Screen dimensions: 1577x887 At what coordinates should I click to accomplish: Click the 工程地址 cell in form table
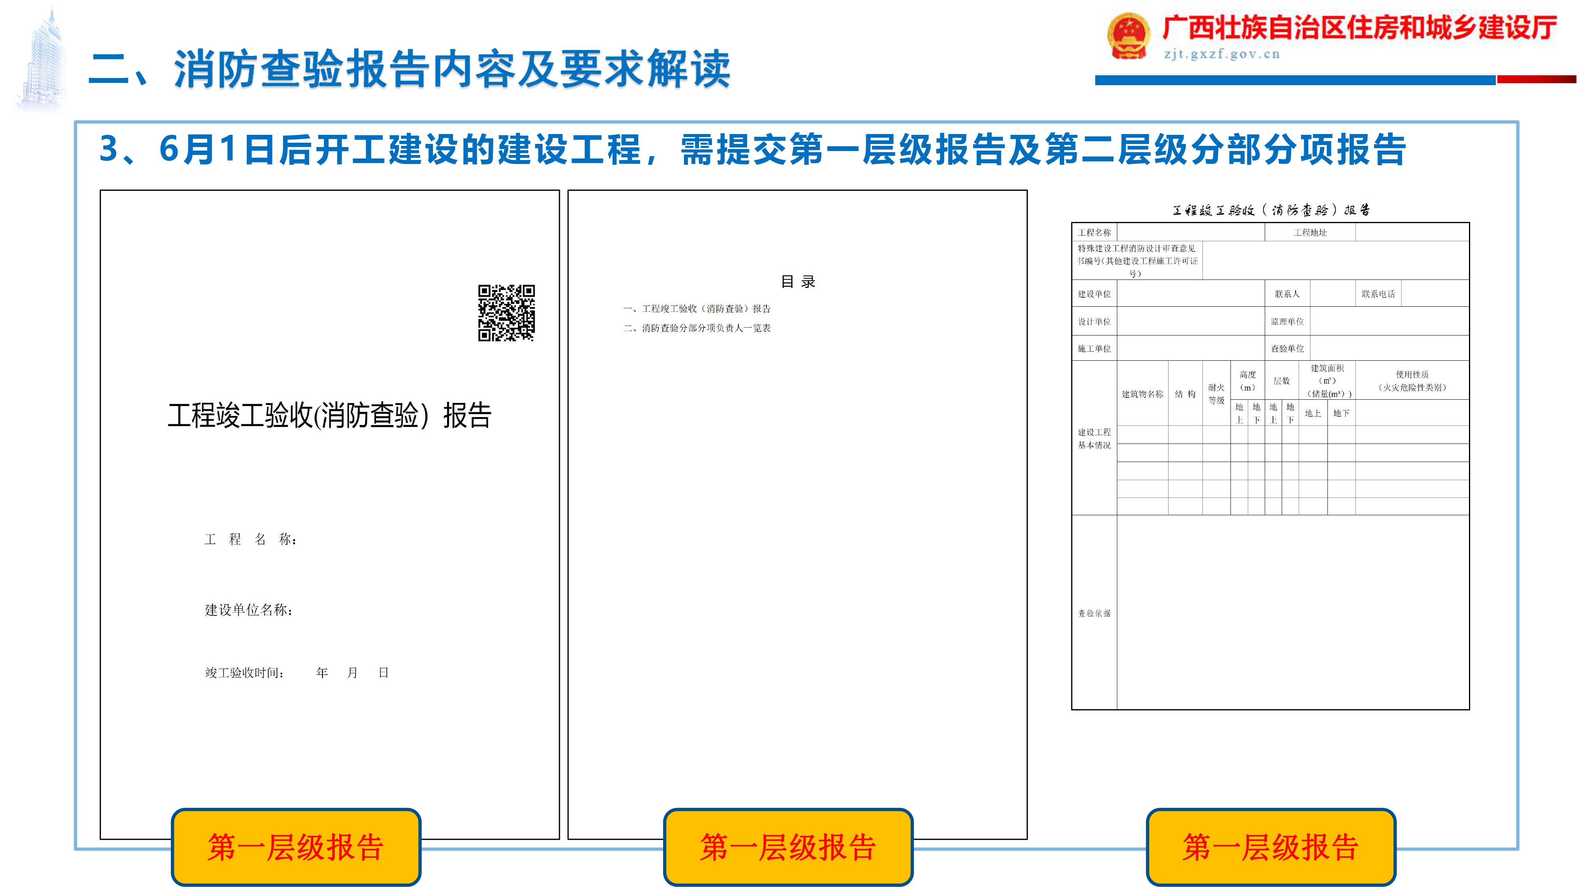(1309, 233)
